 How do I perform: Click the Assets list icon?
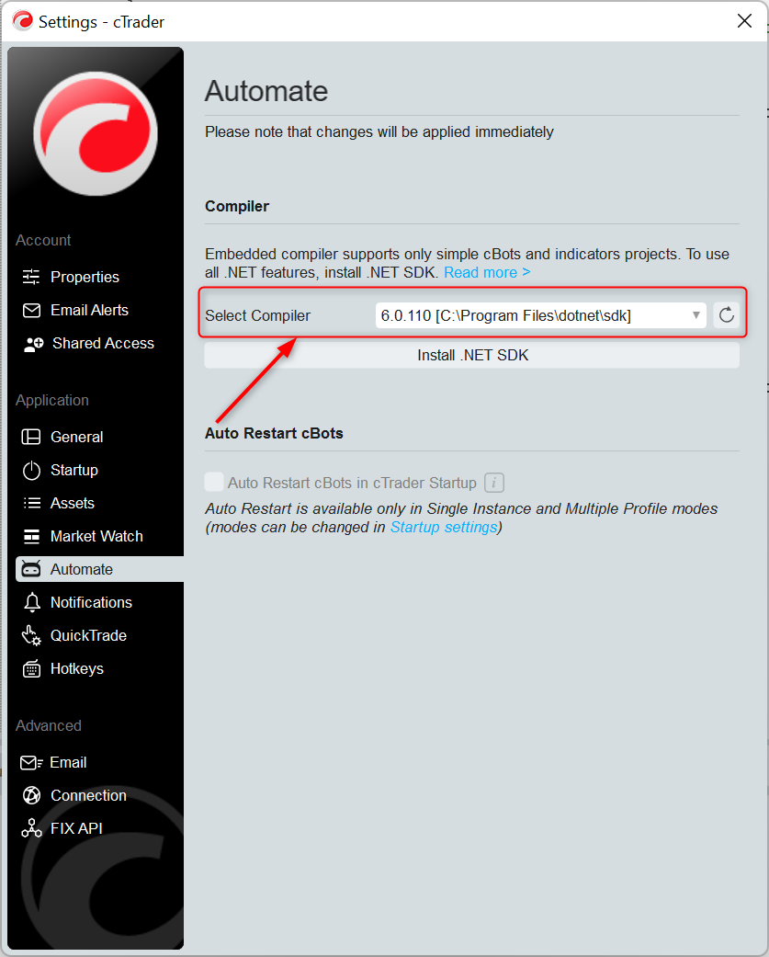[32, 503]
